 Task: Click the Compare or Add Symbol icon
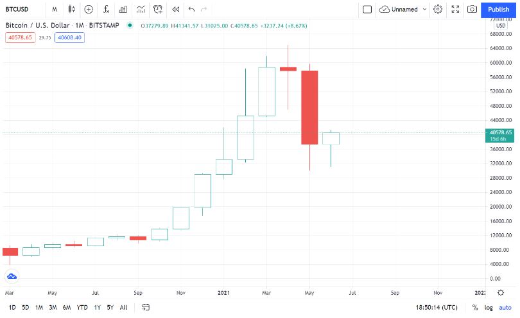click(89, 10)
